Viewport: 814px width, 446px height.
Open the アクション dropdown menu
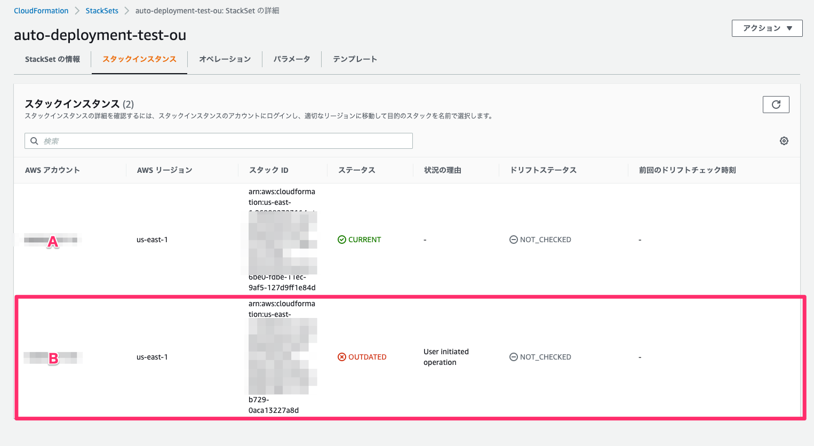click(x=767, y=28)
